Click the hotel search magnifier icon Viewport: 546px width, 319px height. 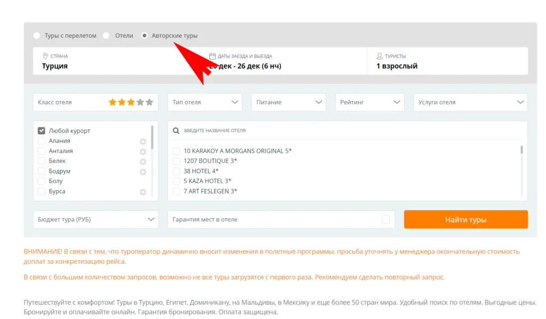pyautogui.click(x=176, y=130)
